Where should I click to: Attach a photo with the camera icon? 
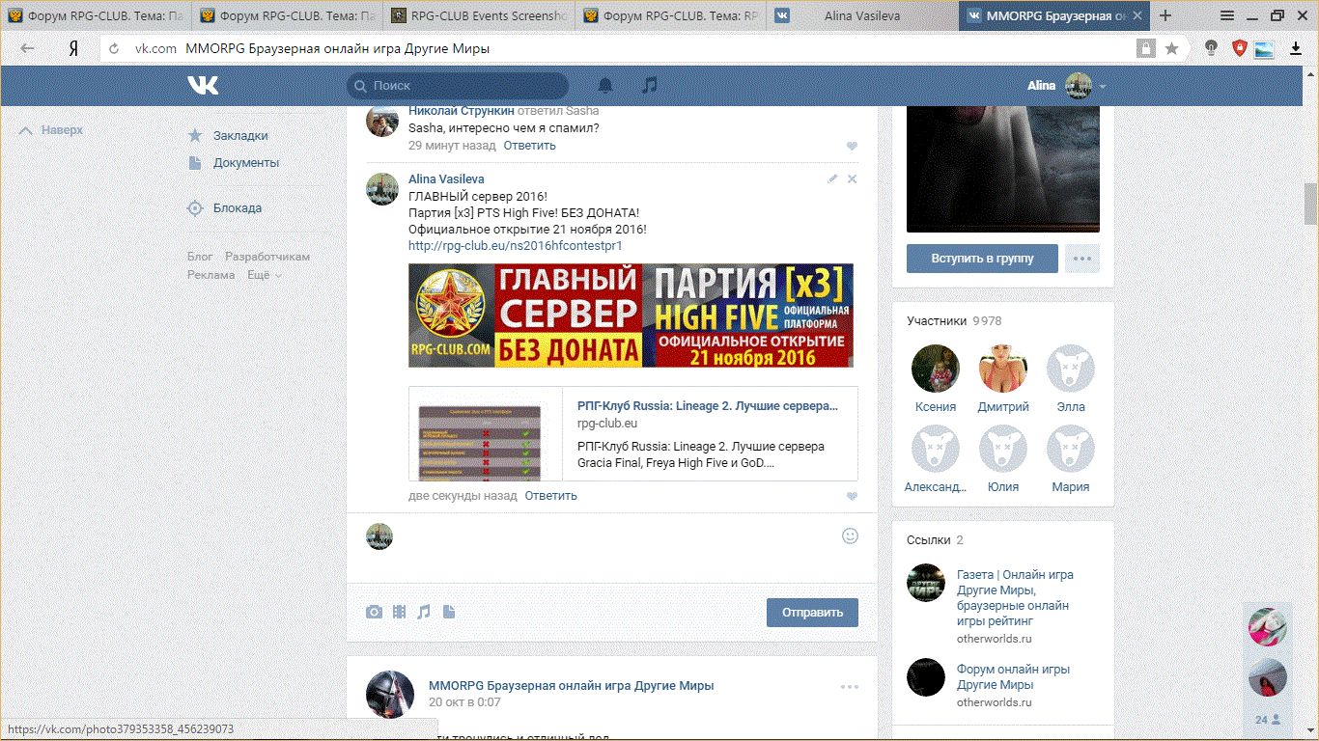(374, 612)
